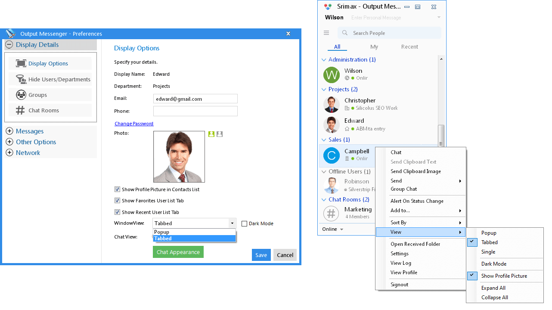Viewport: 552px width, 310px height.
Task: Click Christopher's profile avatar
Action: point(332,104)
